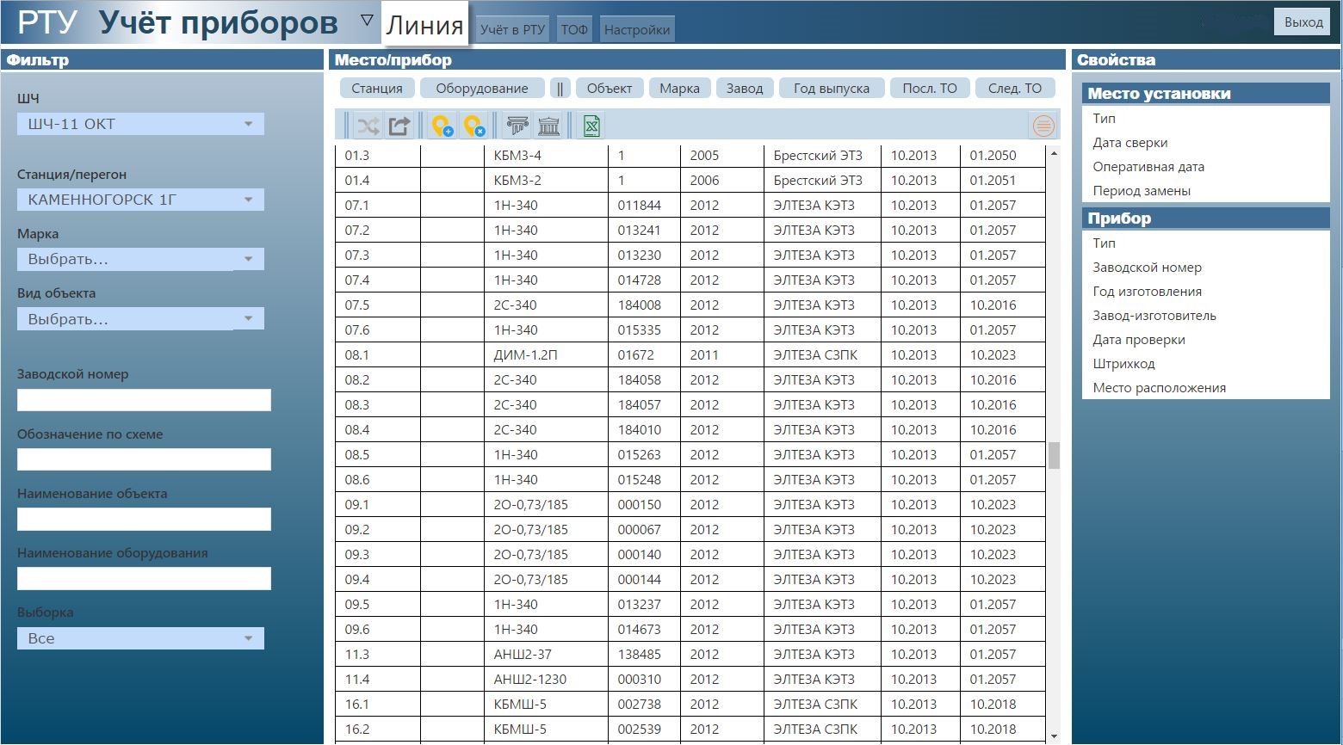Click the remove location pin icon
The height and width of the screenshot is (745, 1343).
tap(473, 126)
